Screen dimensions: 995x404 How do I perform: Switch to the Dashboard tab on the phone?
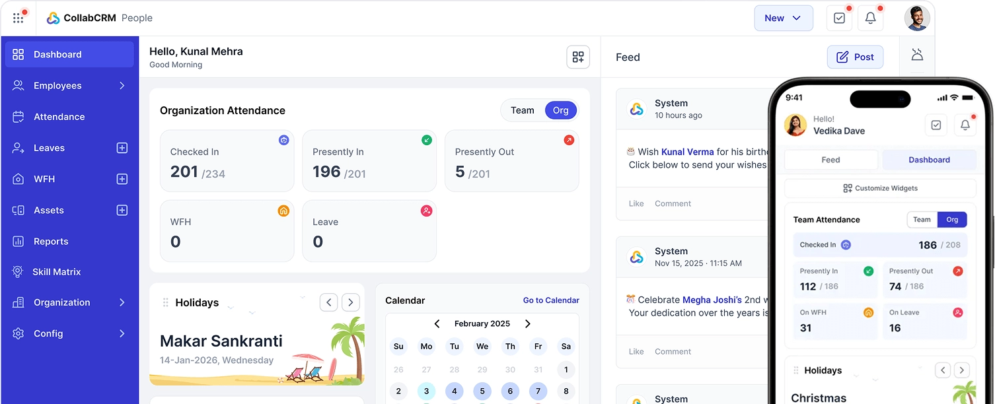click(929, 159)
